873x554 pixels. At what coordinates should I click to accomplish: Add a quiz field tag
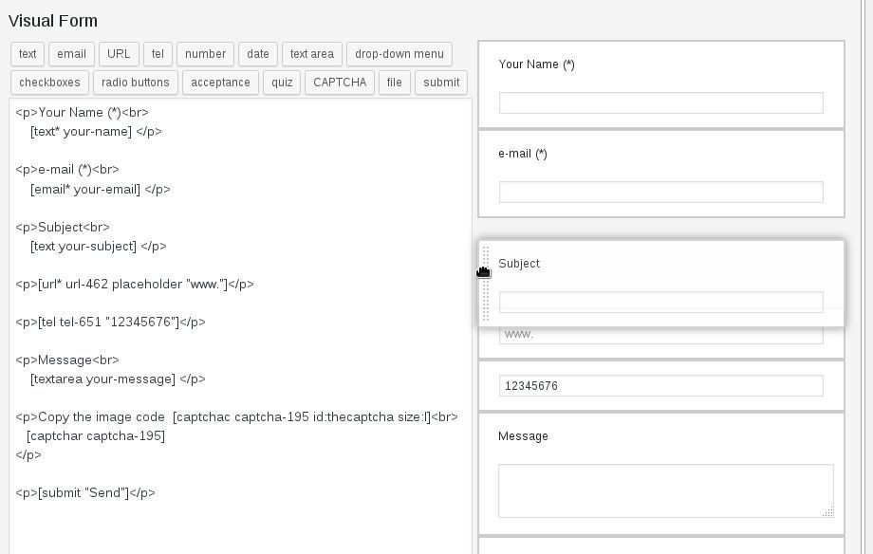(x=282, y=83)
